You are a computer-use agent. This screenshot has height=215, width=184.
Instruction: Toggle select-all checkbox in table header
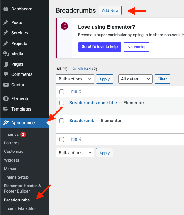pyautogui.click(x=62, y=92)
